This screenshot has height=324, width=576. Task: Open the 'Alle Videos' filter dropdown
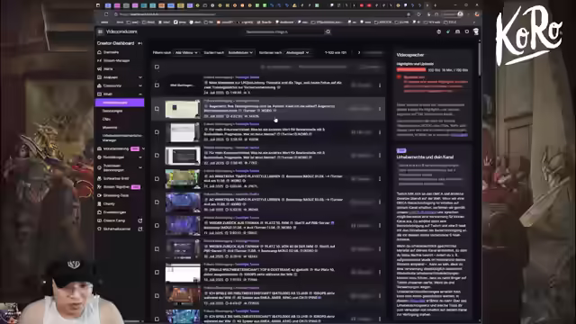187,53
